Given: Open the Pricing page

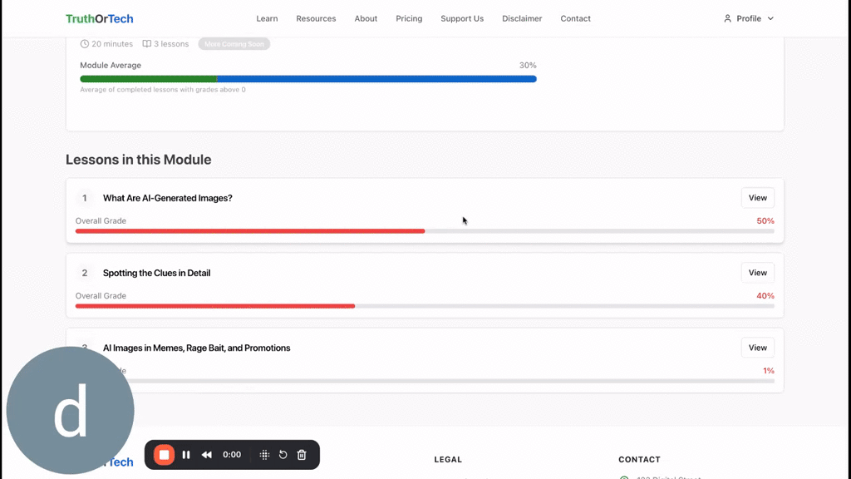Looking at the screenshot, I should pyautogui.click(x=409, y=18).
